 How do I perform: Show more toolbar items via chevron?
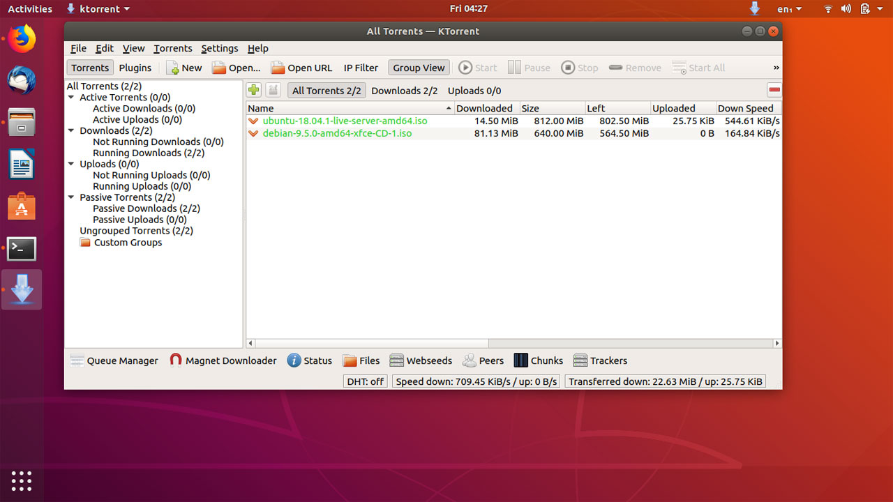pos(776,68)
